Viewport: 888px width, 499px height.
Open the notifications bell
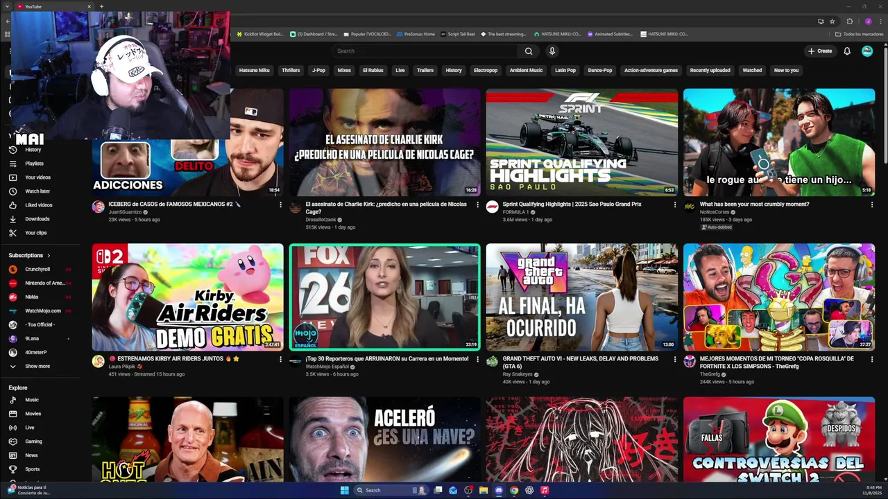[x=847, y=51]
